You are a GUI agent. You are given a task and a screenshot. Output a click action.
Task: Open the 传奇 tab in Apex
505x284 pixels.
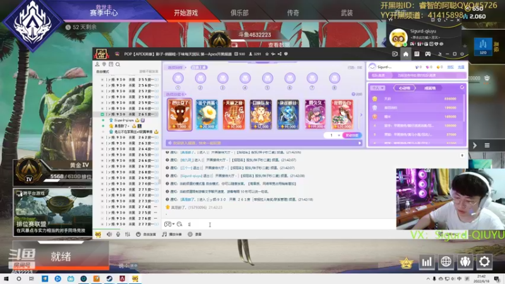click(x=293, y=13)
